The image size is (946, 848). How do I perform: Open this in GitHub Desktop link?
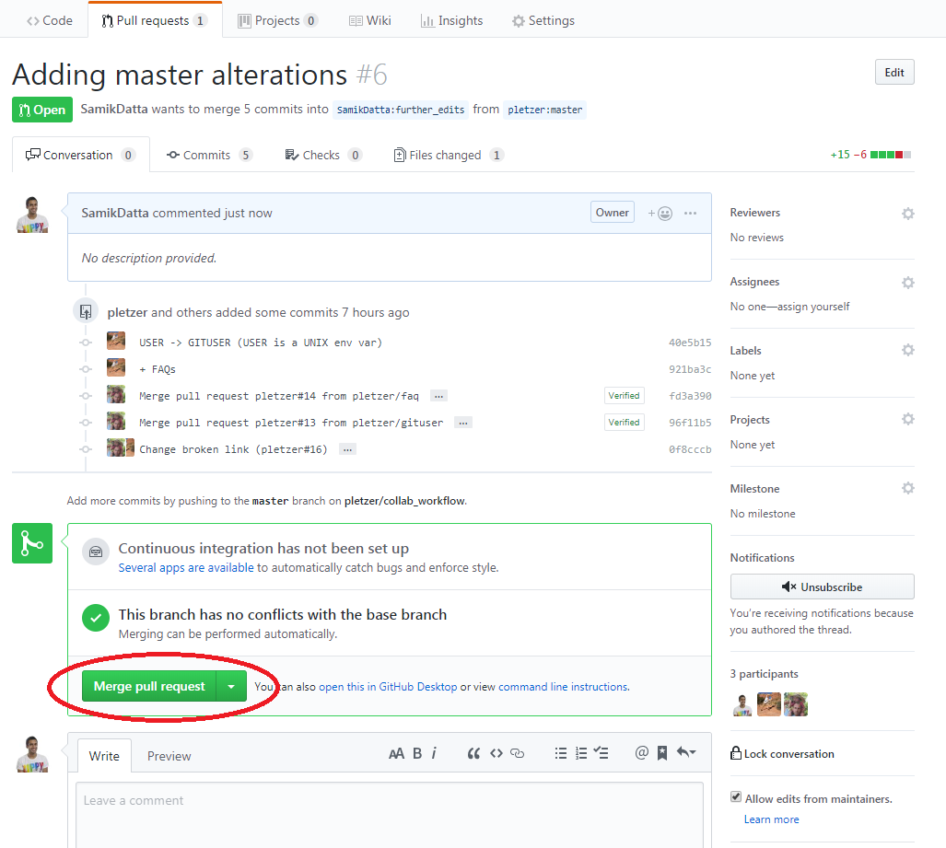pos(388,686)
